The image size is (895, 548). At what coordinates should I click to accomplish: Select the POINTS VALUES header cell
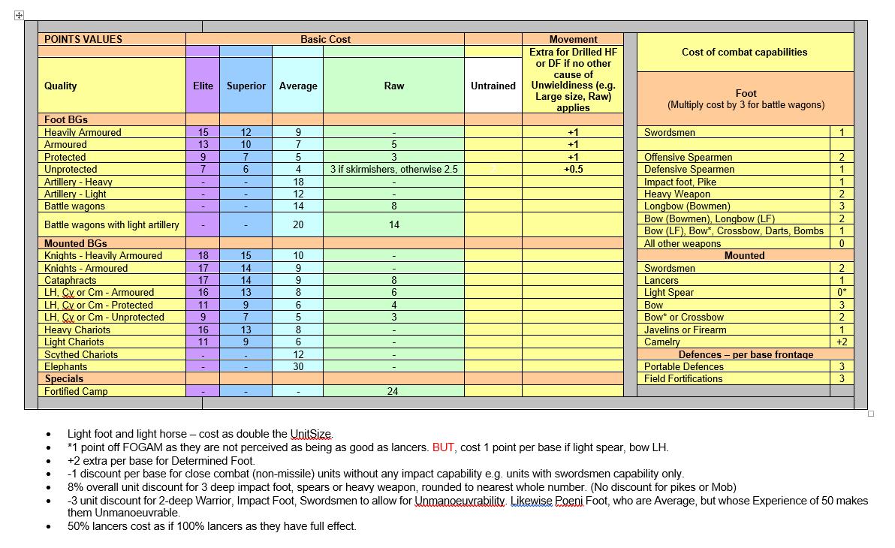pos(83,39)
